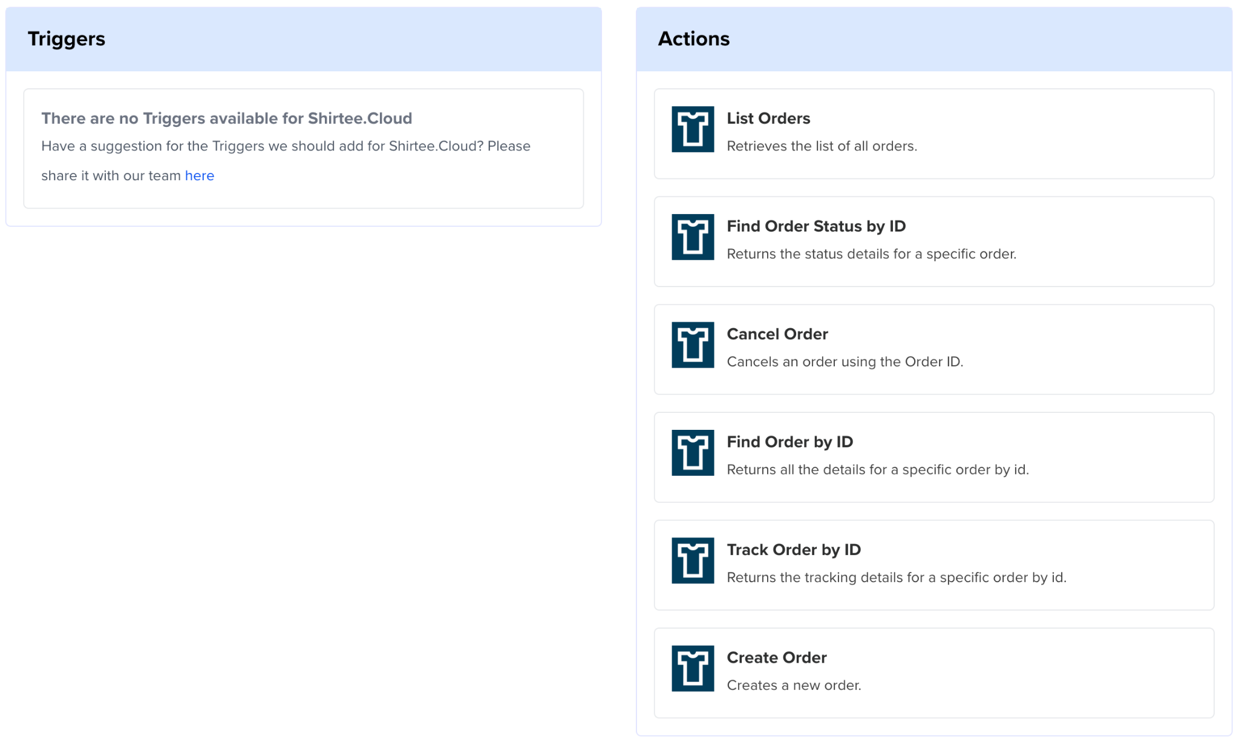This screenshot has width=1239, height=743.
Task: Click 'Cancels an order using the Order ID' text
Action: coord(845,362)
